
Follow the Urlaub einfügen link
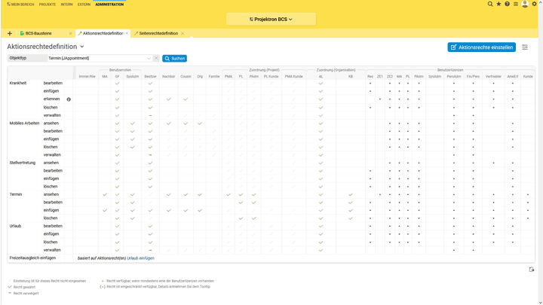click(x=141, y=258)
